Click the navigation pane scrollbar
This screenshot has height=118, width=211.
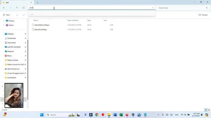click(28, 69)
